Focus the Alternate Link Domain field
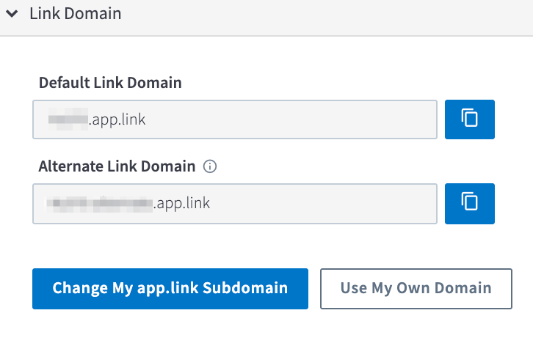The height and width of the screenshot is (346, 533). pyautogui.click(x=235, y=204)
